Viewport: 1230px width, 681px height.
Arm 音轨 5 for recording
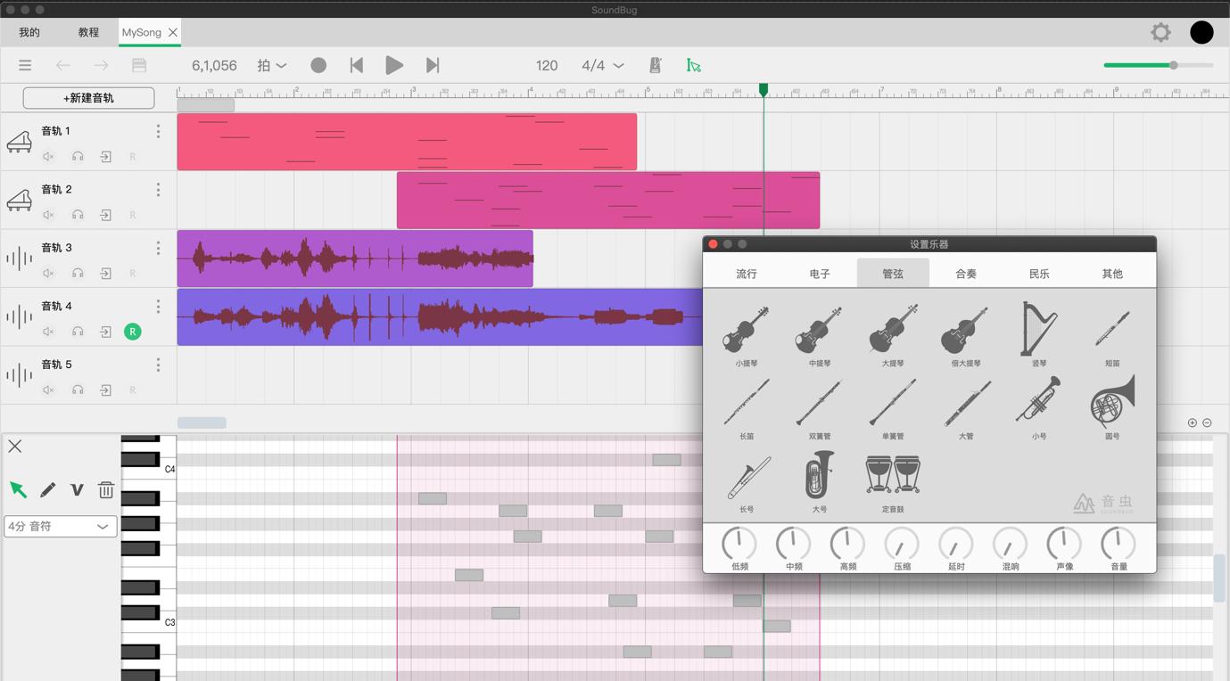coord(133,390)
